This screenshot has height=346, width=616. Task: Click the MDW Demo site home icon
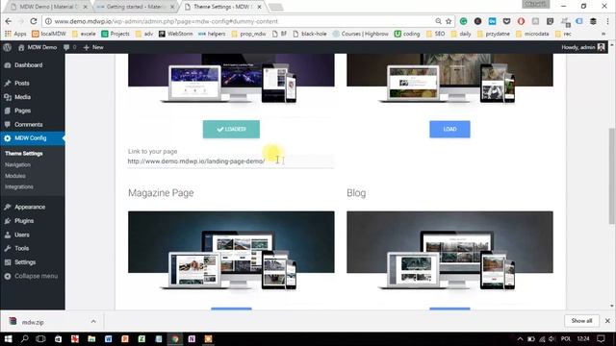tap(21, 47)
